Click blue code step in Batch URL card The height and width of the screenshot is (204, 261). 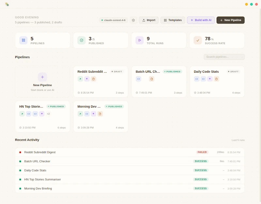[138, 79]
